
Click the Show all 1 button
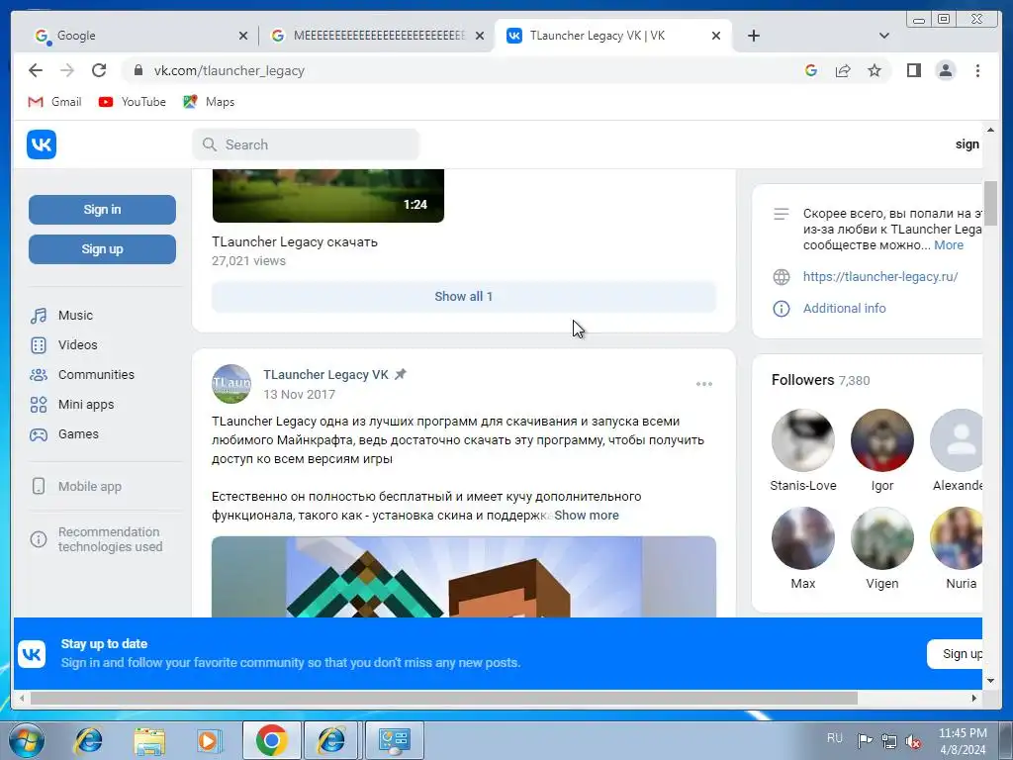(x=464, y=297)
